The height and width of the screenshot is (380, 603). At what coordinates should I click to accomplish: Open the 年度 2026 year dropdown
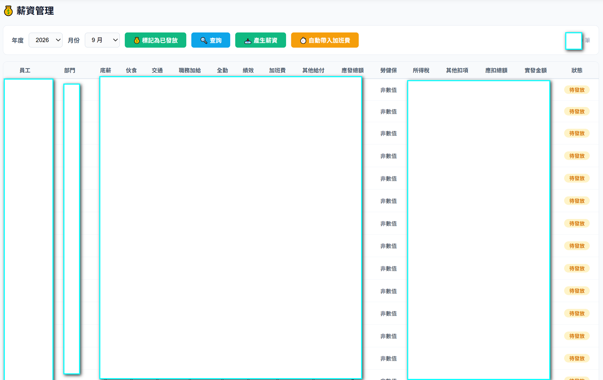coord(46,40)
